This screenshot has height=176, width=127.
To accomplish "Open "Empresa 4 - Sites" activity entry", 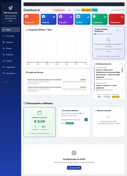I will click(x=108, y=86).
